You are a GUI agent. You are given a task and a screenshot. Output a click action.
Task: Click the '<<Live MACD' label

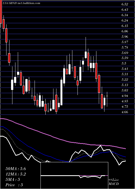tap(114, 182)
